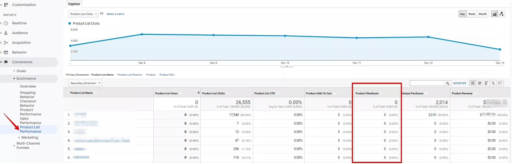Sort by Product Revenue column

tap(462, 93)
